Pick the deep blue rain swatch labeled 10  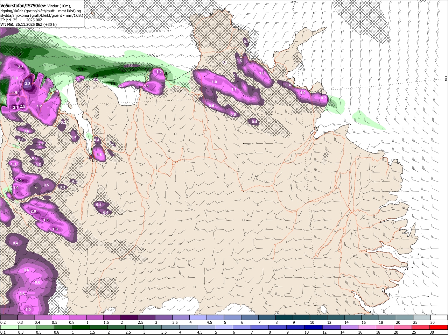[x=314, y=328]
